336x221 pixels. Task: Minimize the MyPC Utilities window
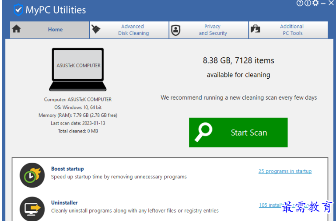[x=324, y=3]
